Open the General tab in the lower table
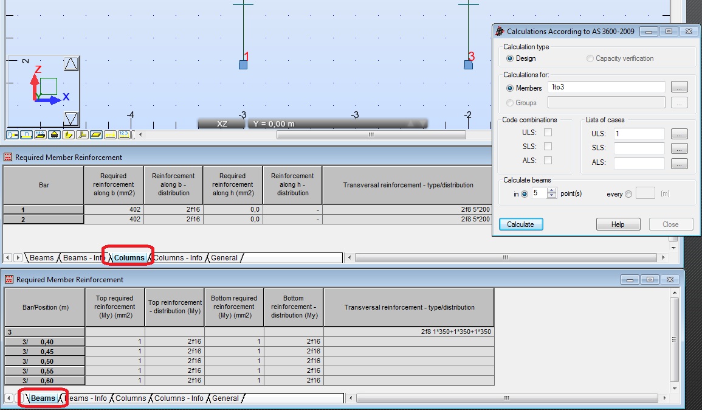702x410 pixels. [x=224, y=398]
